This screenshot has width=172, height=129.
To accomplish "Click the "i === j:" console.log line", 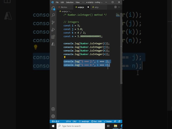I will 87,62.
